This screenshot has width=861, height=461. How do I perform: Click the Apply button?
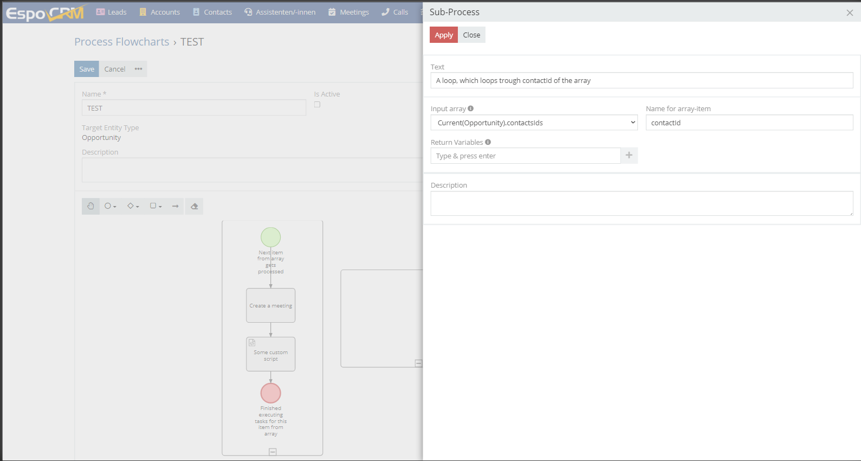coord(443,35)
